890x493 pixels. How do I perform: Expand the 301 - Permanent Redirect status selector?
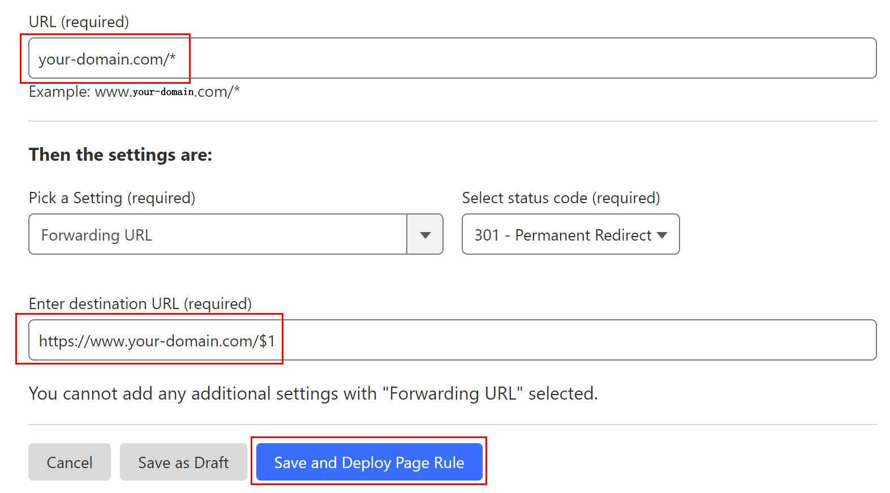[x=570, y=234]
